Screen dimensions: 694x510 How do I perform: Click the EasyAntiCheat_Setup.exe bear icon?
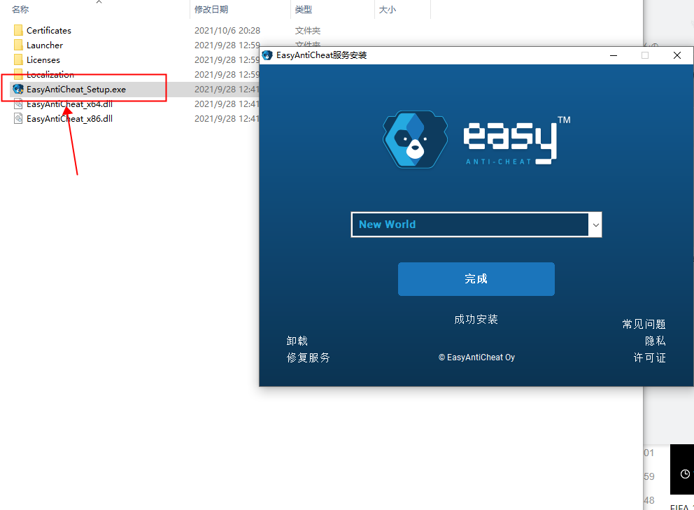pos(18,89)
